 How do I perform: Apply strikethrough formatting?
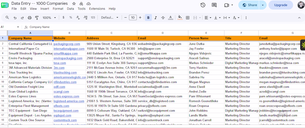(163, 18)
